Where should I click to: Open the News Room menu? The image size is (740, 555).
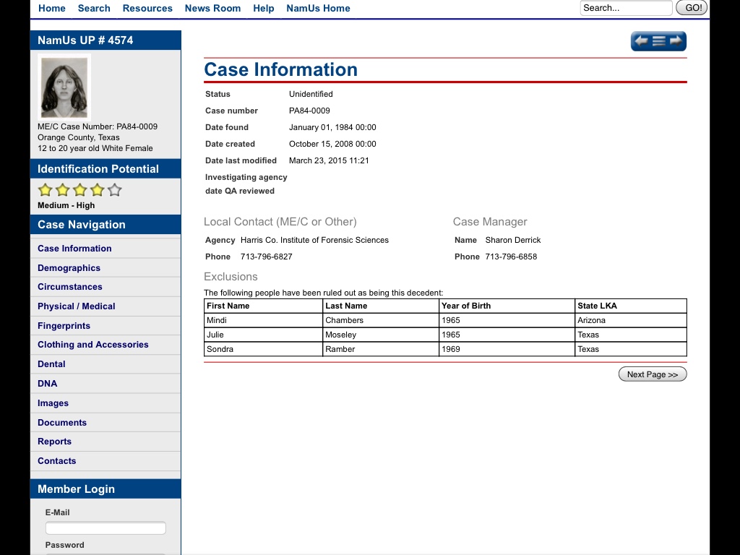(212, 8)
